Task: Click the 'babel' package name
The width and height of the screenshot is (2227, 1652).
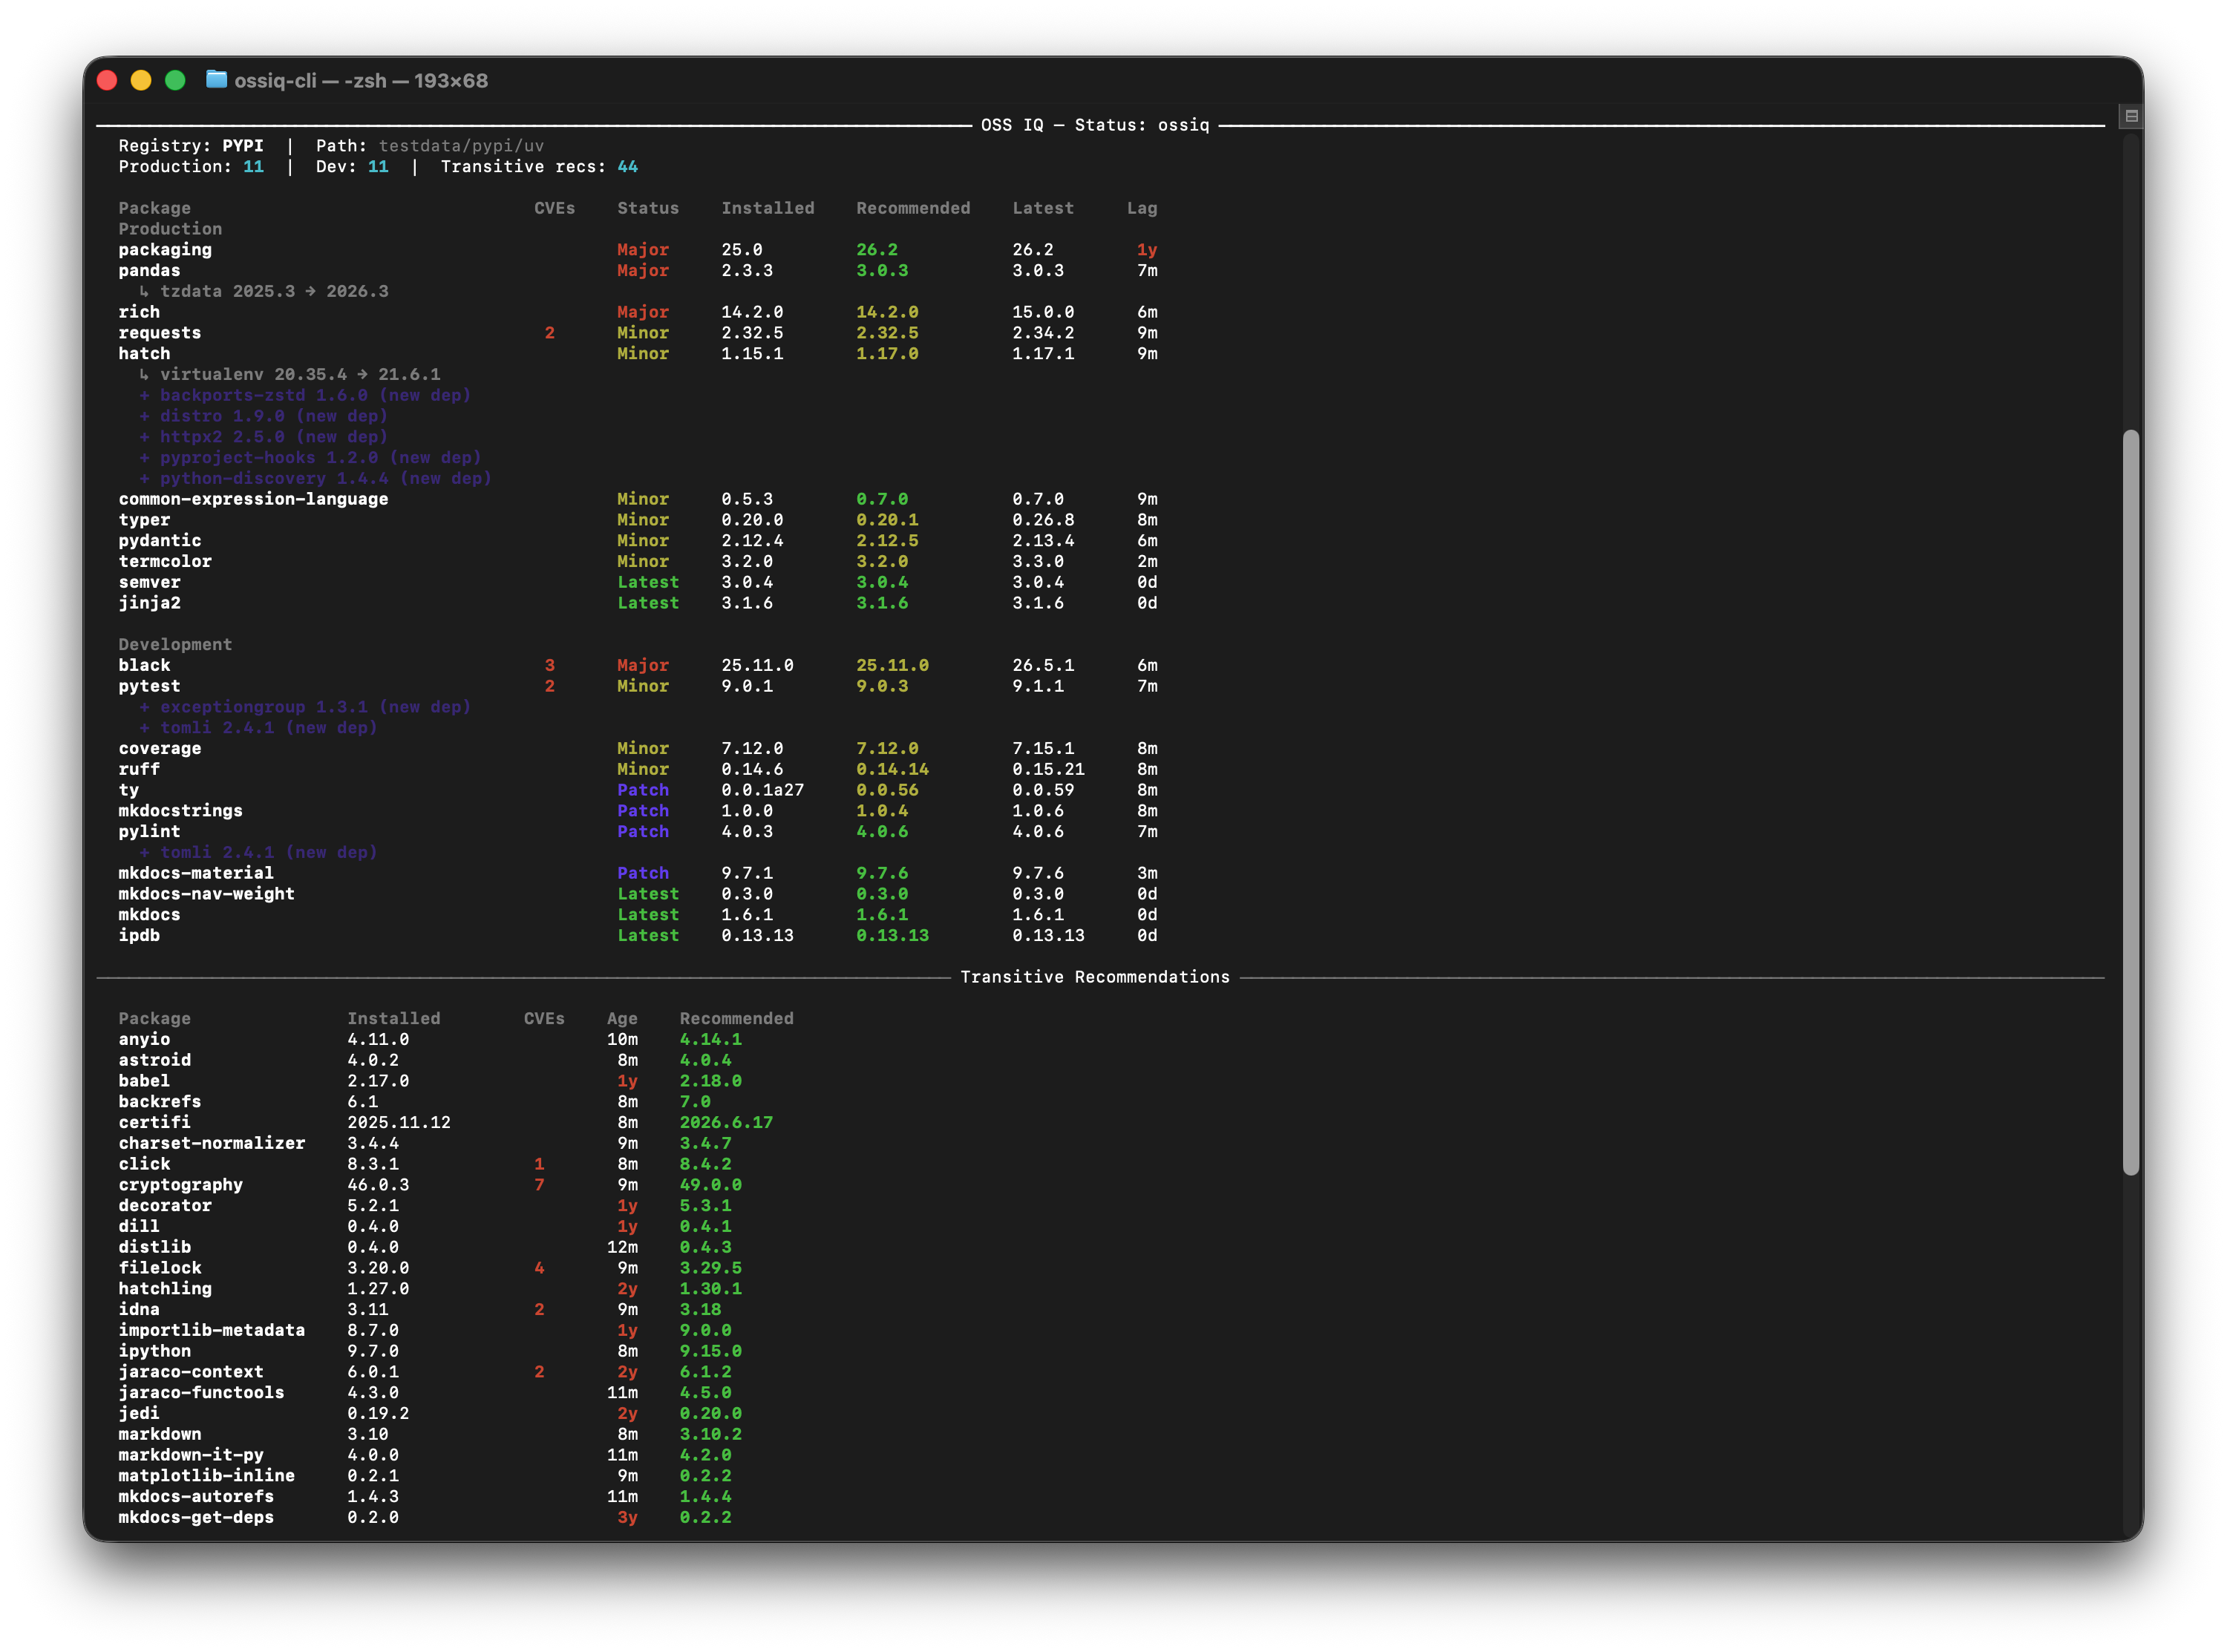Action: pos(144,1082)
